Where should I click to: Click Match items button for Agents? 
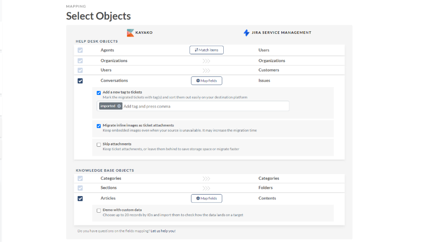point(206,50)
